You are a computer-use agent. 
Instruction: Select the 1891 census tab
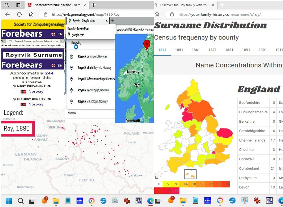click(246, 50)
